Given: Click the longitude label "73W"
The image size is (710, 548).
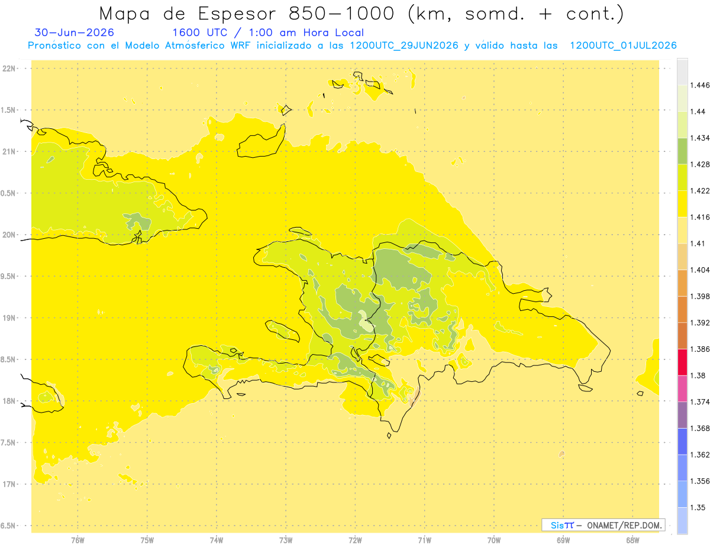Looking at the screenshot, I should click(286, 540).
